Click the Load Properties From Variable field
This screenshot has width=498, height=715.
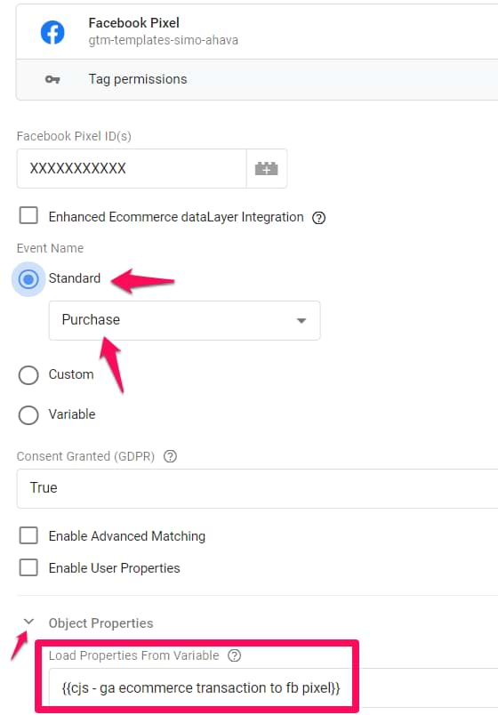click(201, 687)
